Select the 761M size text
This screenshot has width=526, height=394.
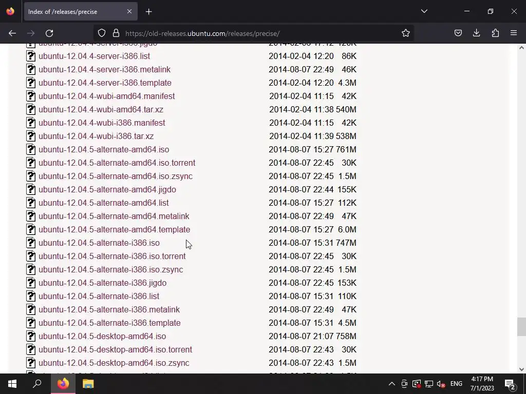click(346, 149)
